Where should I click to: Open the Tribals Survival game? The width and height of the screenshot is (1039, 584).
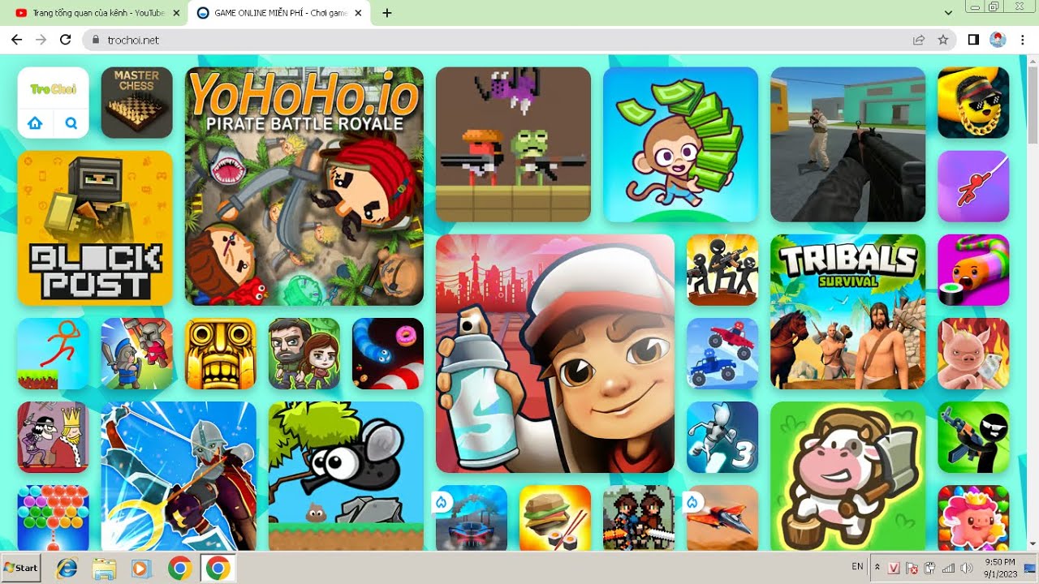coord(847,311)
